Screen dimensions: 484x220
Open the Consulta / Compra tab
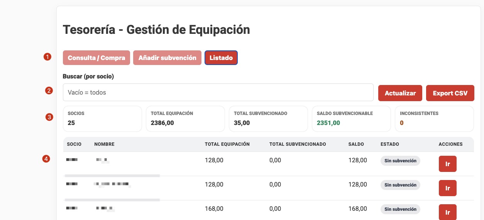point(96,58)
